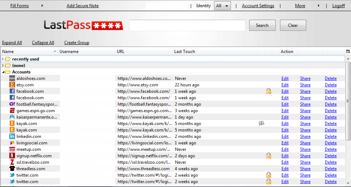Click the lock icon in signup.netflix.com row
Image resolution: width=351 pixels, height=187 pixels.
[x=269, y=155]
